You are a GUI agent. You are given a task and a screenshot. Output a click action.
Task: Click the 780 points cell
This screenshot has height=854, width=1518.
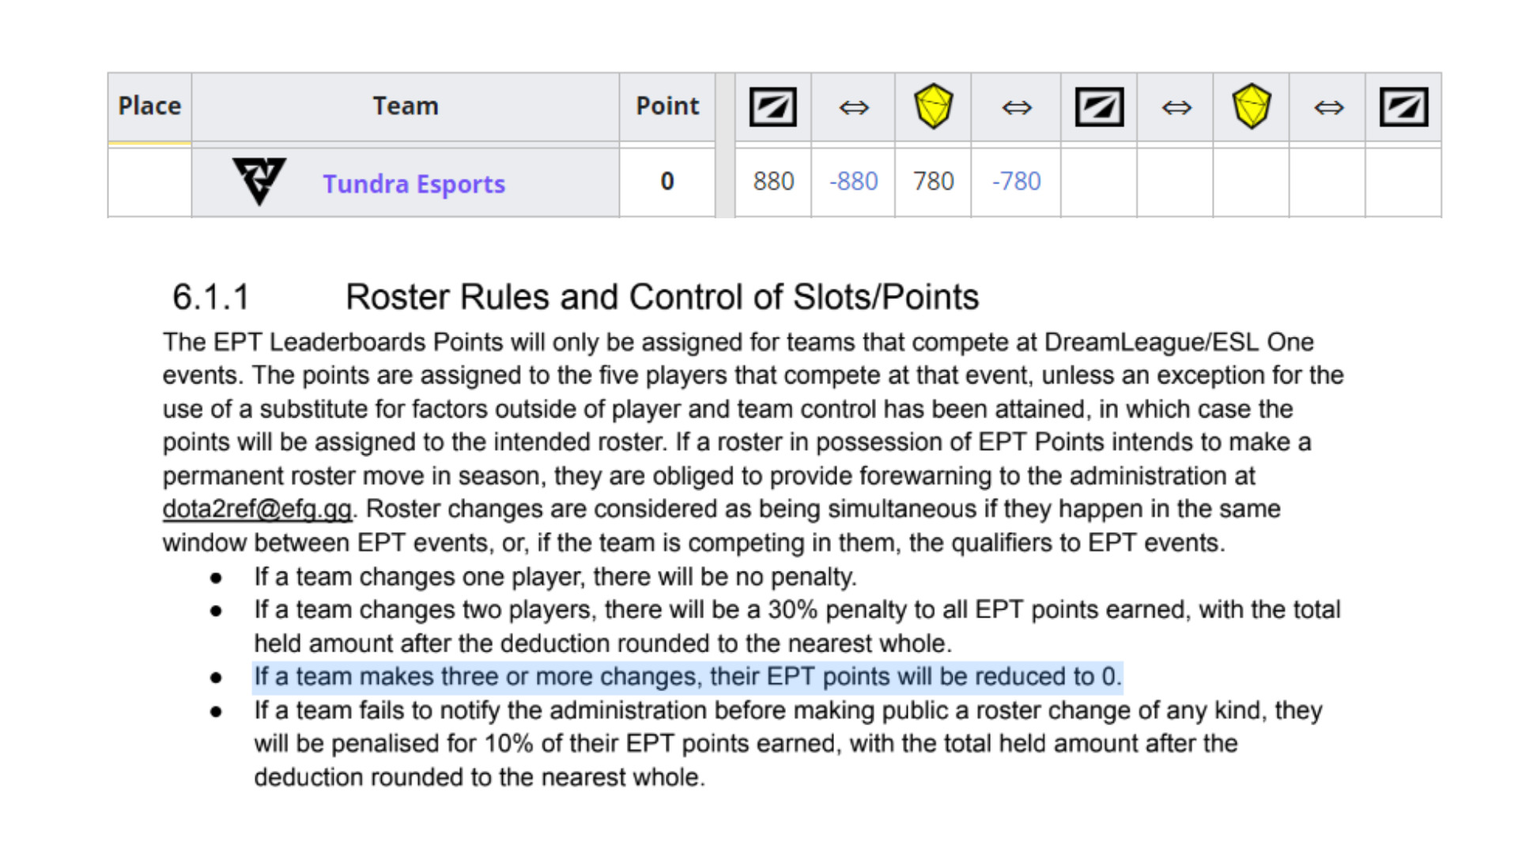point(933,181)
